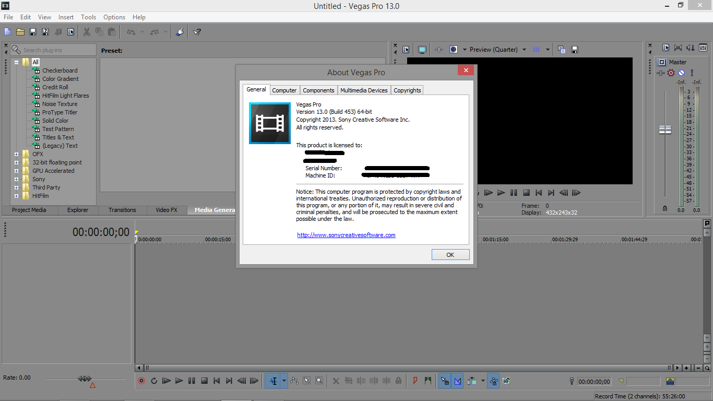Viewport: 713px width, 401px height.
Task: Copy preview snapshot to clipboard
Action: [562, 50]
